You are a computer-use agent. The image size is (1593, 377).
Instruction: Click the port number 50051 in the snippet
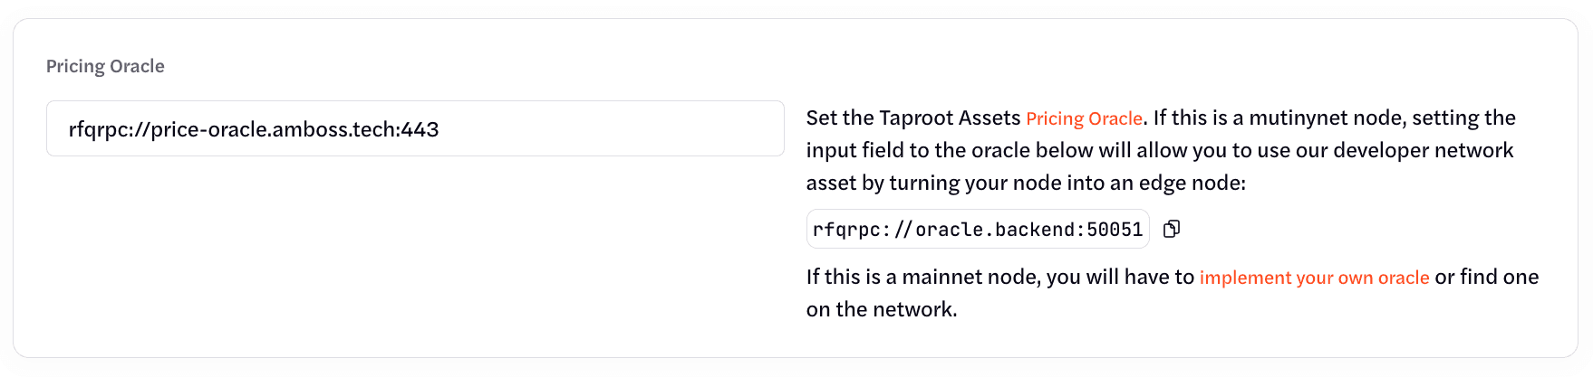(x=1115, y=230)
